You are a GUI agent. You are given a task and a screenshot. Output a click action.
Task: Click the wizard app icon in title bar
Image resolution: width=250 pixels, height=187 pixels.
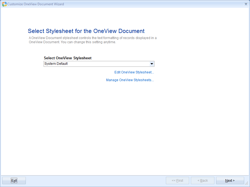4,4
